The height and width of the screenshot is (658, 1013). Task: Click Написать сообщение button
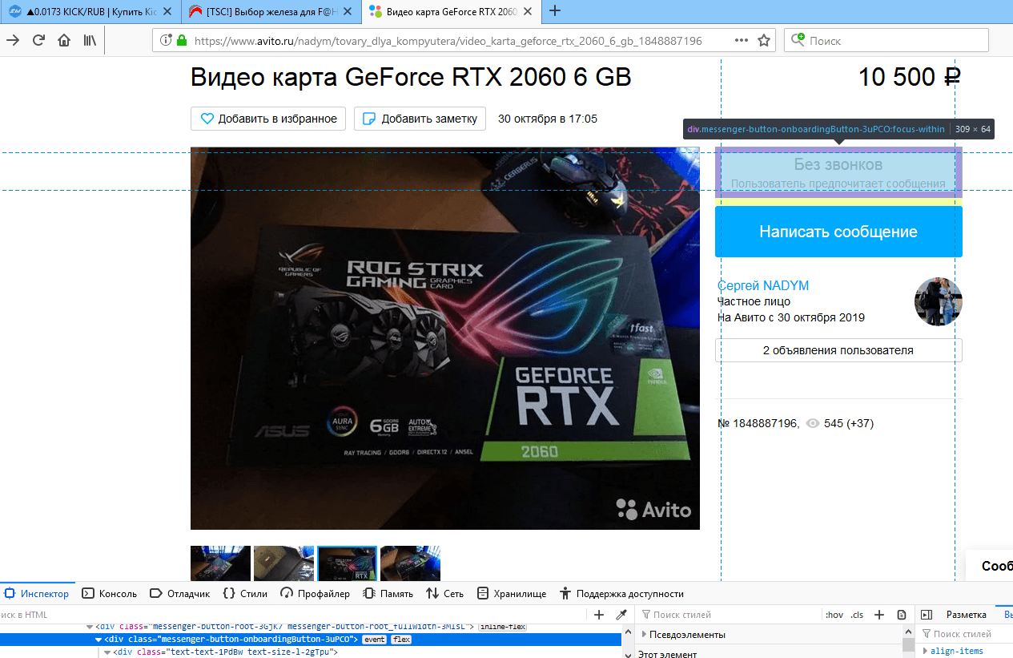pos(838,232)
